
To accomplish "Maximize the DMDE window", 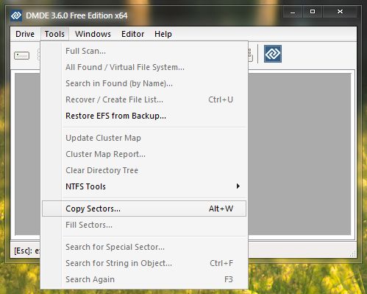I will 313,12.
